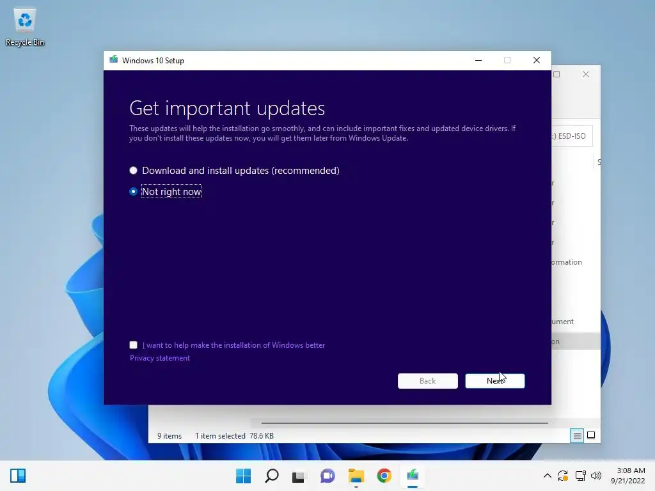Click the Windows 10 Setup title icon
Image resolution: width=655 pixels, height=491 pixels.
click(114, 60)
